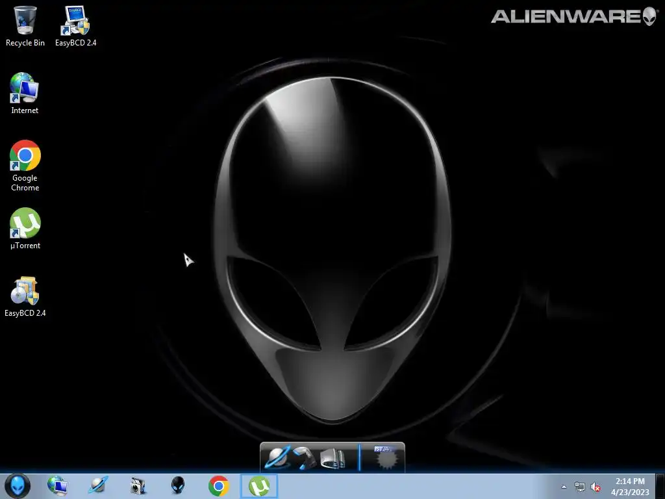665x499 pixels.
Task: Select the "µTorrent" label text
Action: click(x=25, y=245)
